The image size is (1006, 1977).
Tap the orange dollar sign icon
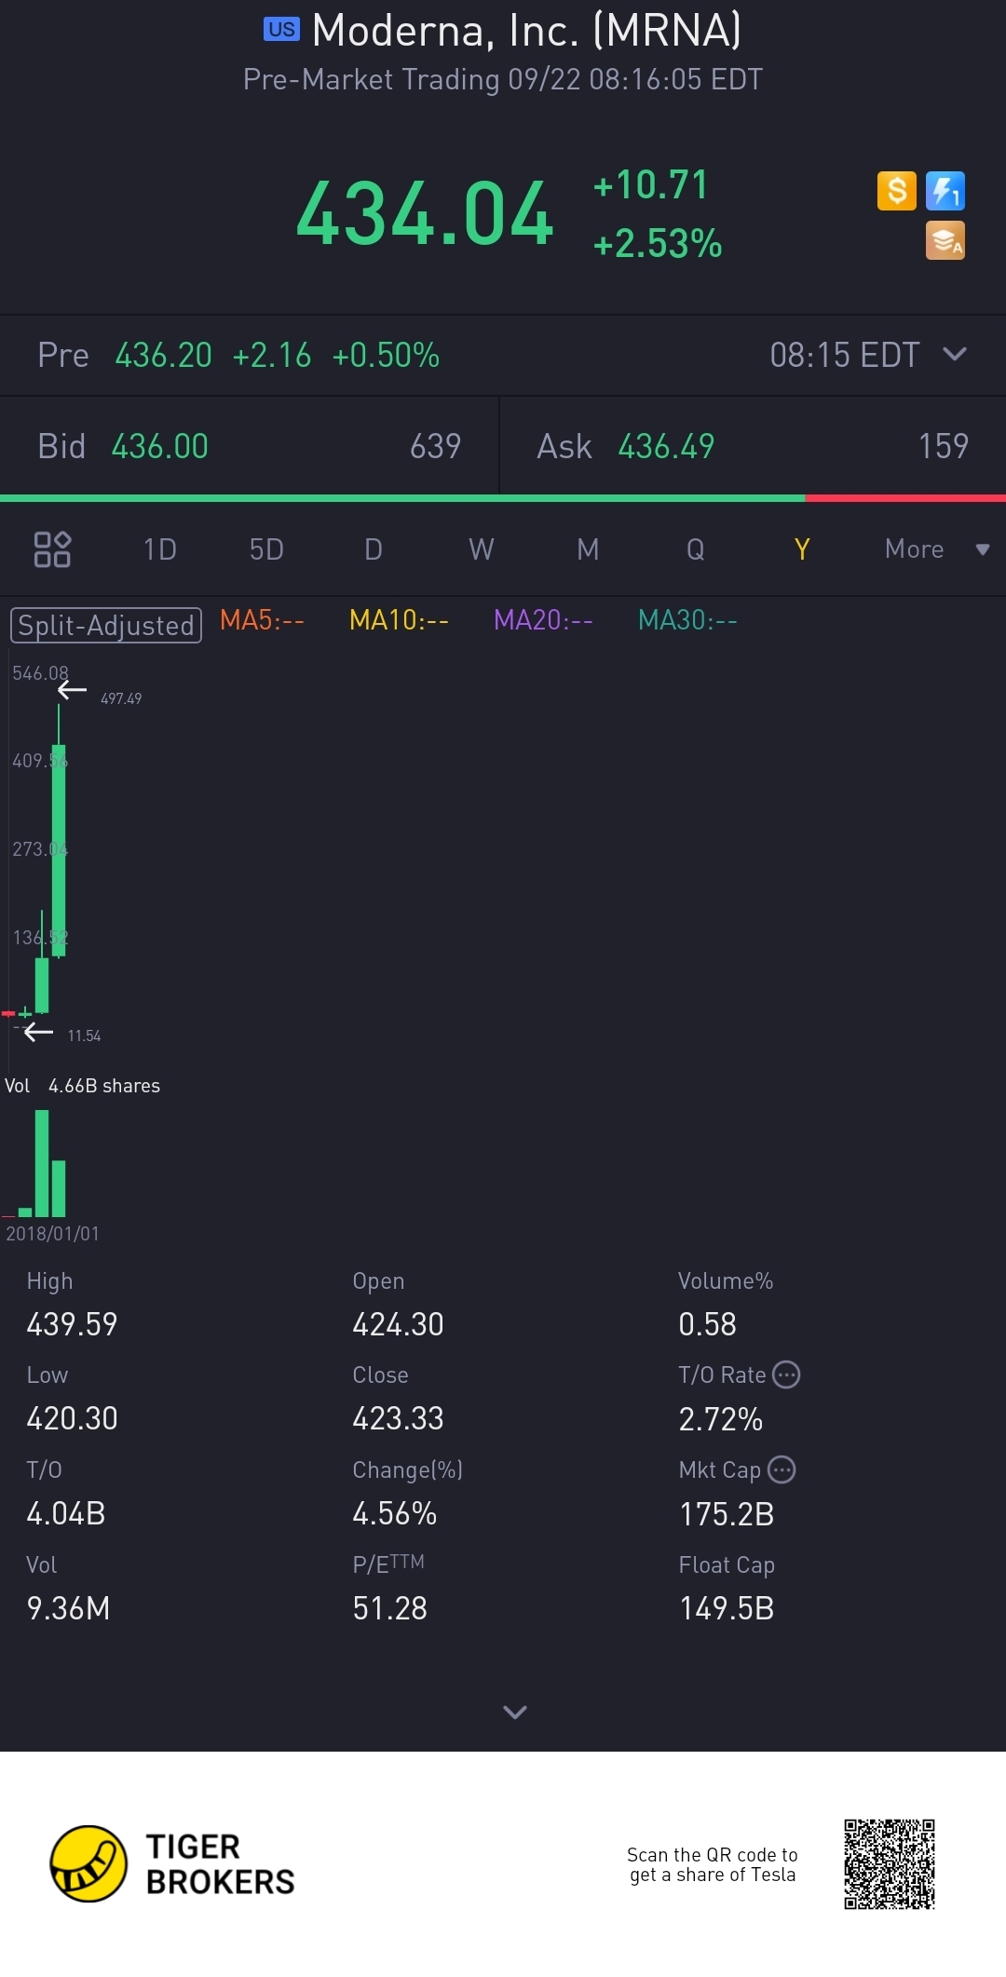(x=896, y=191)
